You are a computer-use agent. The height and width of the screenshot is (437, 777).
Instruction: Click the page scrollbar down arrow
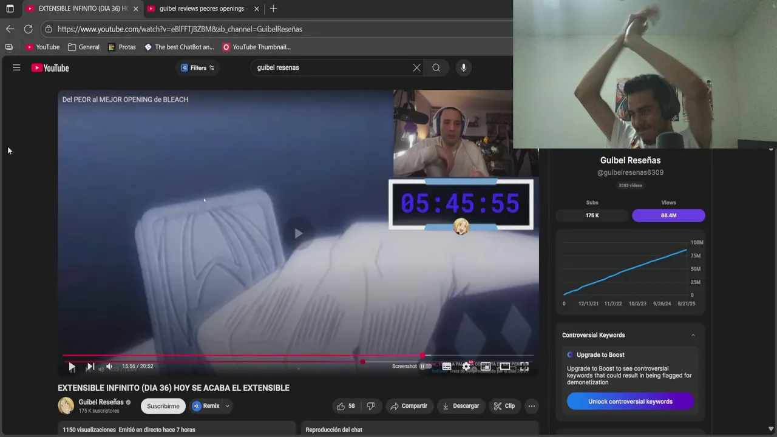pyautogui.click(x=771, y=429)
